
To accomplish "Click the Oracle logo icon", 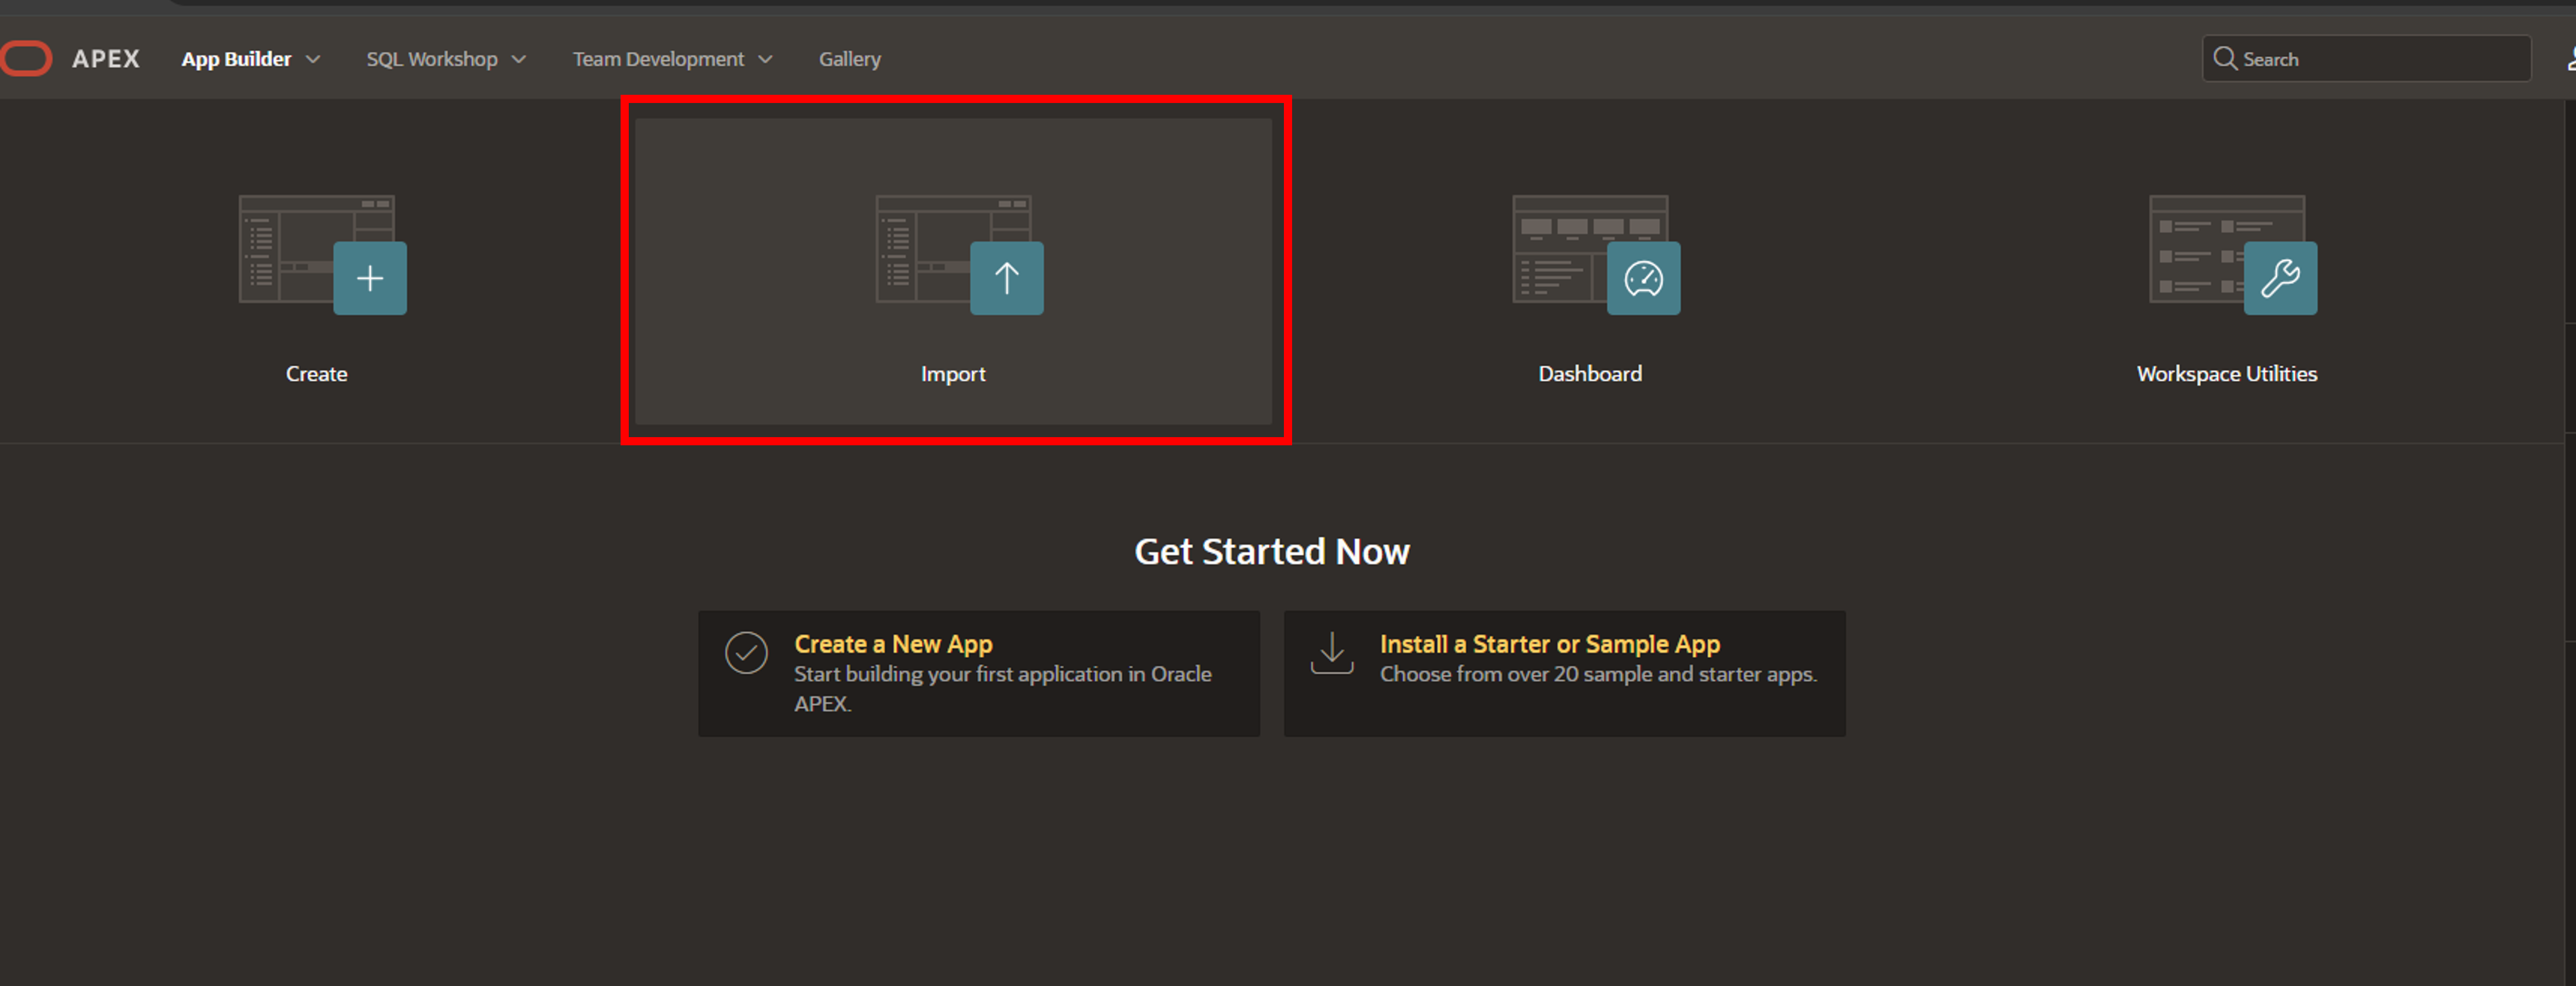I will coord(27,58).
